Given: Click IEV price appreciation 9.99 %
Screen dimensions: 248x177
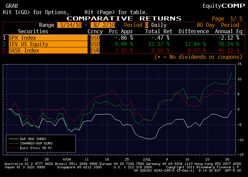Looking at the screenshot, I should [x=124, y=44].
